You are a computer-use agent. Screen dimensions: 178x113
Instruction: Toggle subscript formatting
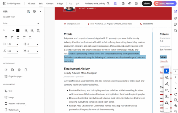tap(30, 37)
